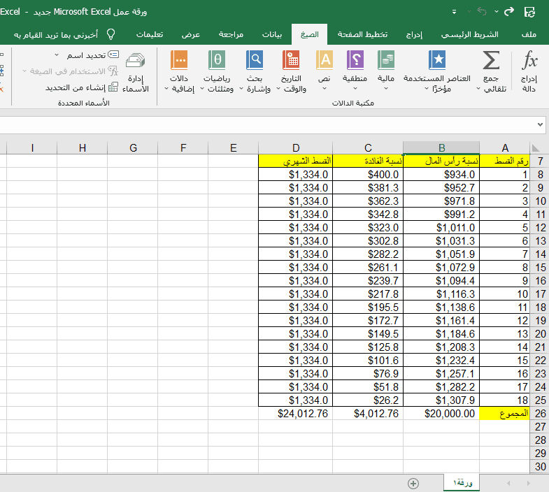549x492 pixels.
Task: Switch to the Data ribbon tab
Action: [x=272, y=34]
